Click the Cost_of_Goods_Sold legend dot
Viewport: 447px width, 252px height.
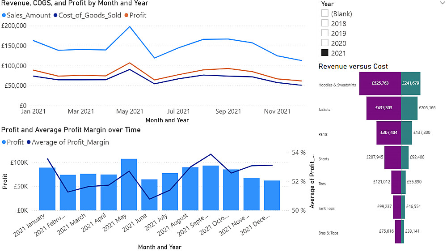(x=55, y=15)
